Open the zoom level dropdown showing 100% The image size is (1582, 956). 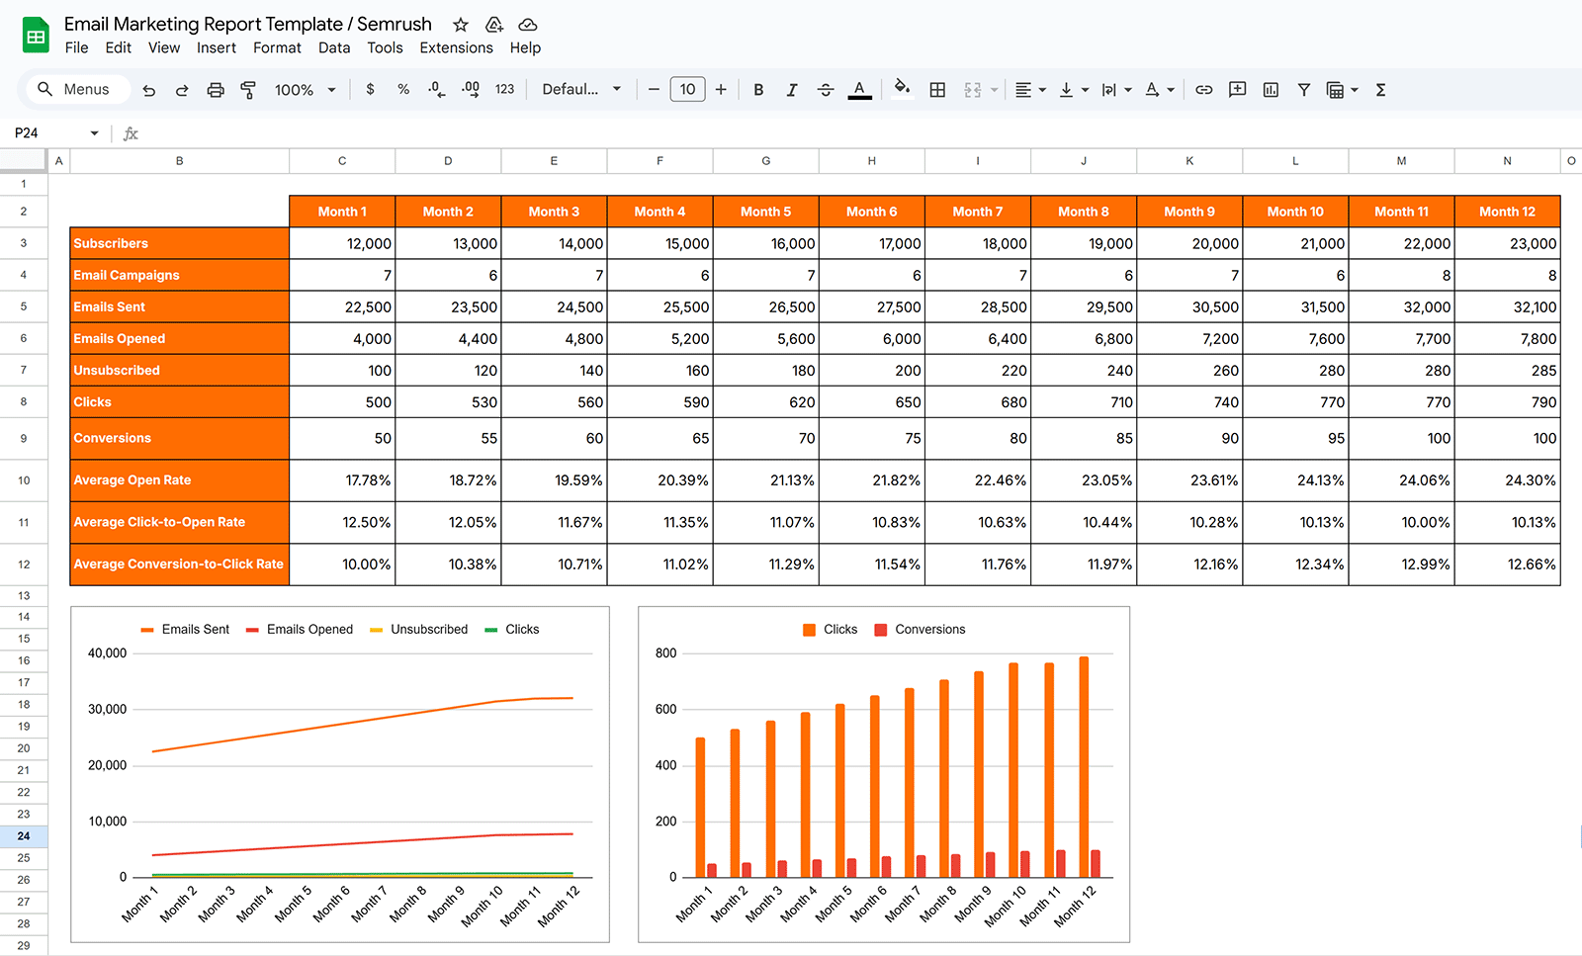(303, 89)
